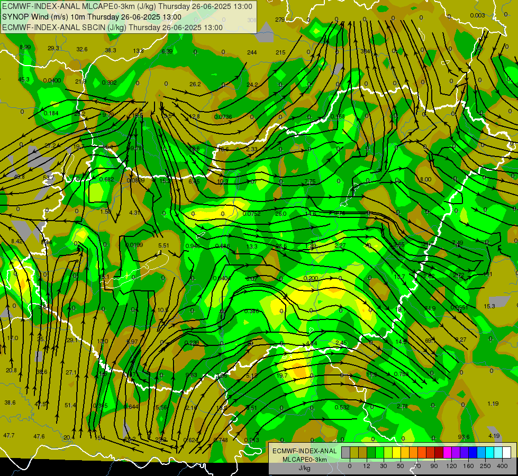Click the yellow-green legend swatch

388,452
